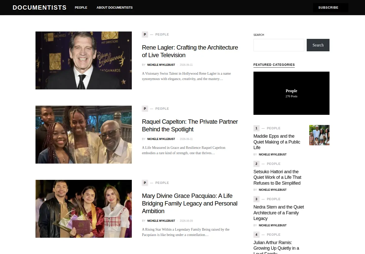Click the Raquel Capelton excerpt text

point(184,150)
